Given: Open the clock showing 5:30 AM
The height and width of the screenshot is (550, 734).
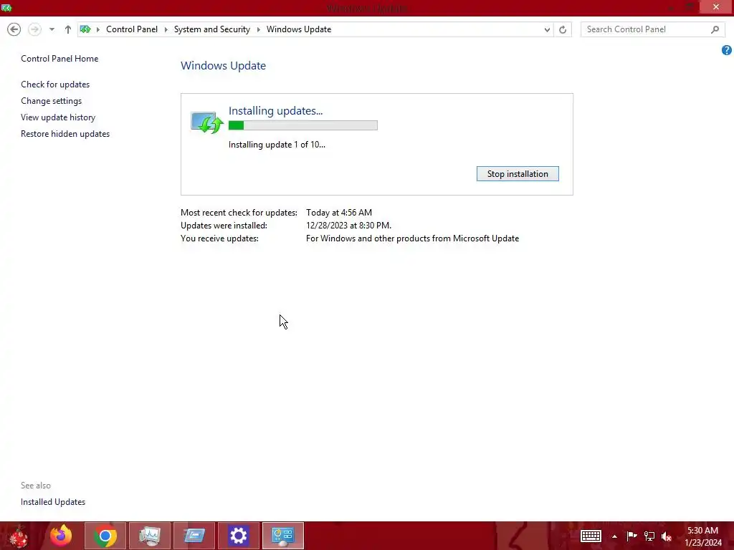Looking at the screenshot, I should coord(702,536).
